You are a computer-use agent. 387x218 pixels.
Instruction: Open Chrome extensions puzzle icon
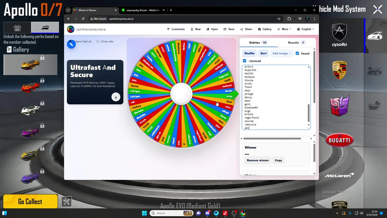[289, 19]
